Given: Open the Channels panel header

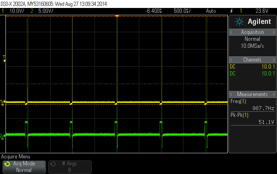Looking at the screenshot, I should pos(252,59).
